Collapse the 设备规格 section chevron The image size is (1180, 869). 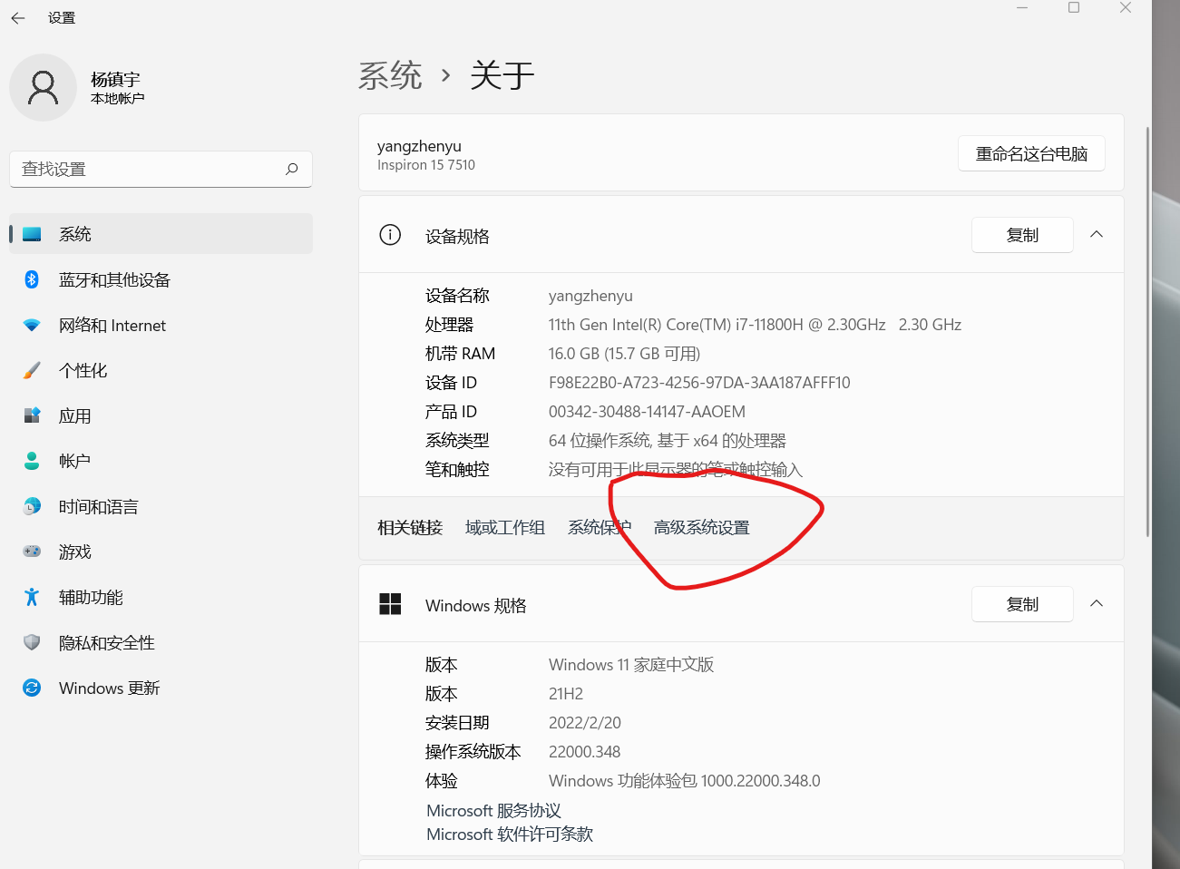(x=1097, y=234)
